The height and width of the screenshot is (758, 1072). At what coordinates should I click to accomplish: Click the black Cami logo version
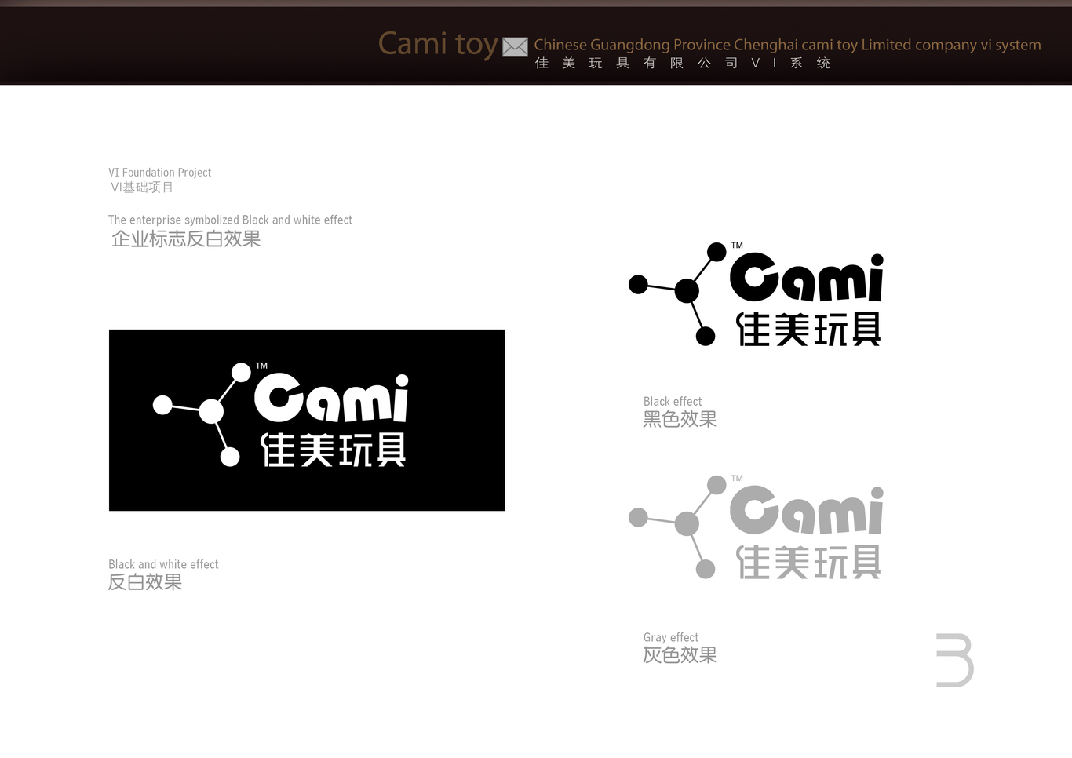(x=756, y=294)
